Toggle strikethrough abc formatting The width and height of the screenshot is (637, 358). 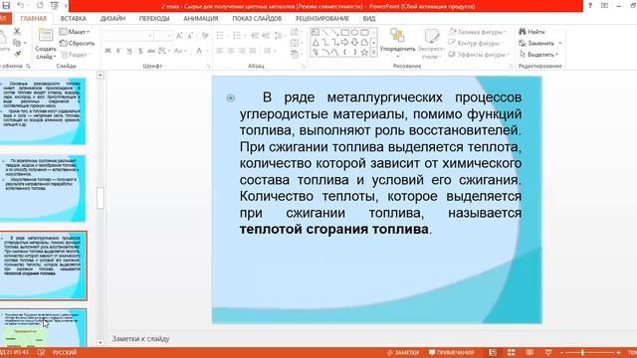tap(151, 51)
